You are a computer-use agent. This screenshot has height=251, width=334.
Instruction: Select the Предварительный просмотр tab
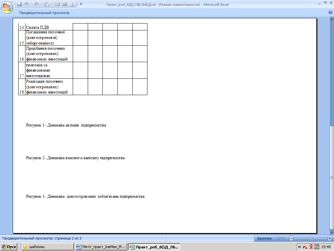click(x=44, y=13)
